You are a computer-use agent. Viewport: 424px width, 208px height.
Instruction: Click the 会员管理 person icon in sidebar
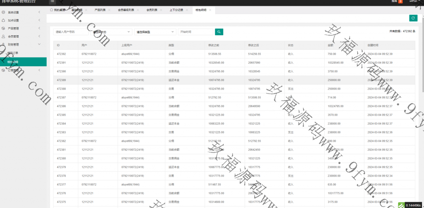click(x=4, y=36)
